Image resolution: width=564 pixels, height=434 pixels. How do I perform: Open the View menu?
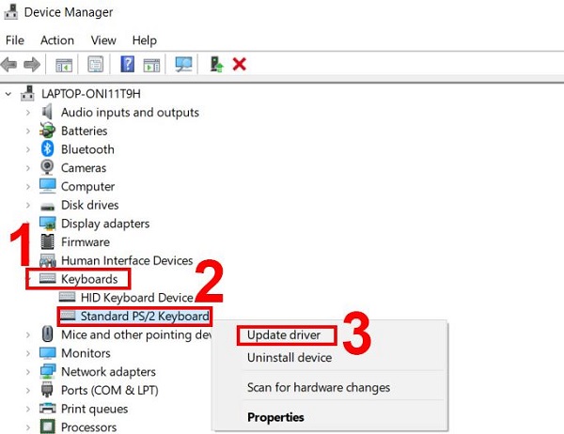coord(103,40)
